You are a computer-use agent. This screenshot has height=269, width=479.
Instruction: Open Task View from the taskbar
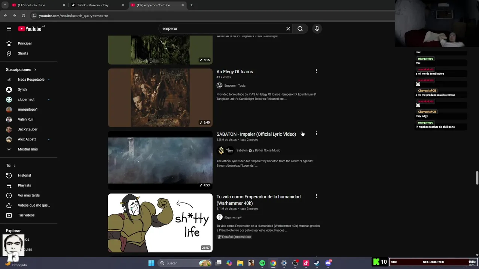[x=219, y=263]
